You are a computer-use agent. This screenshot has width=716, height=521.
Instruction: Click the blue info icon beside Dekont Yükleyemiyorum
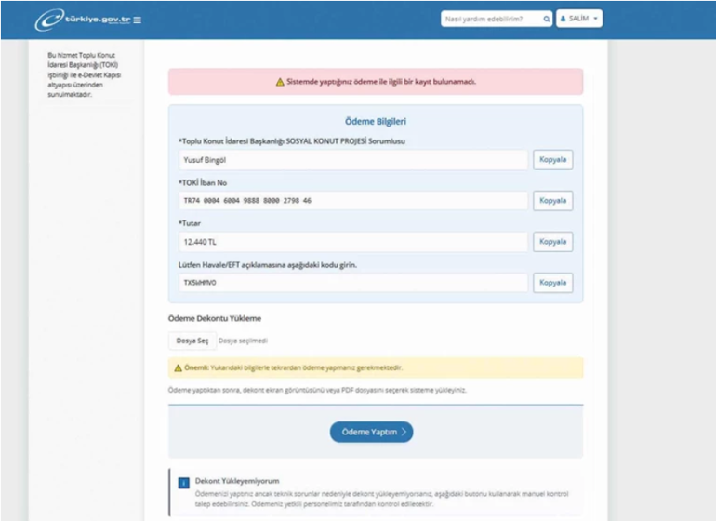point(183,482)
